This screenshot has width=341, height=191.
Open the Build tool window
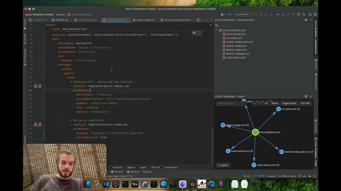[147, 172]
